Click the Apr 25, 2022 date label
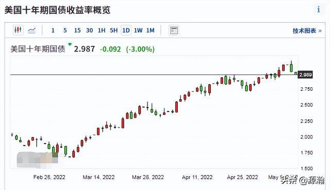The image size is (330, 190). 242,177
